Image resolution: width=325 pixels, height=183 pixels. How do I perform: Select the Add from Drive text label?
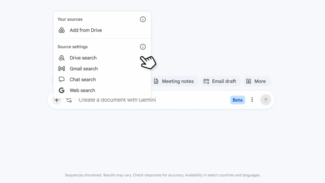[x=86, y=30]
